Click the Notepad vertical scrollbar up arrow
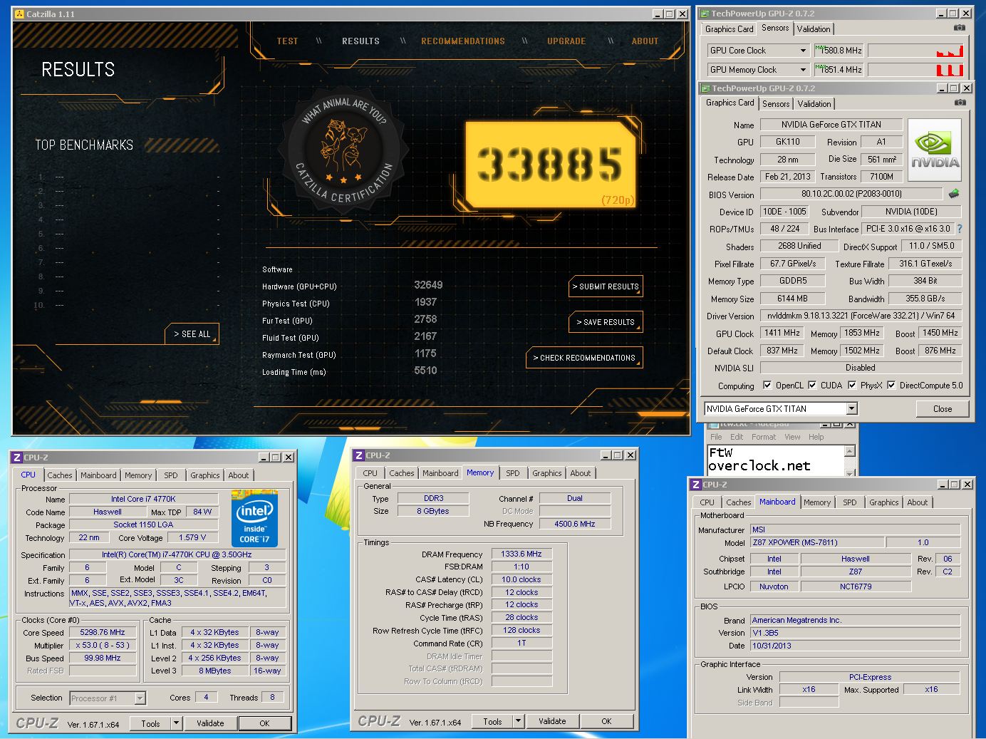 pyautogui.click(x=849, y=451)
